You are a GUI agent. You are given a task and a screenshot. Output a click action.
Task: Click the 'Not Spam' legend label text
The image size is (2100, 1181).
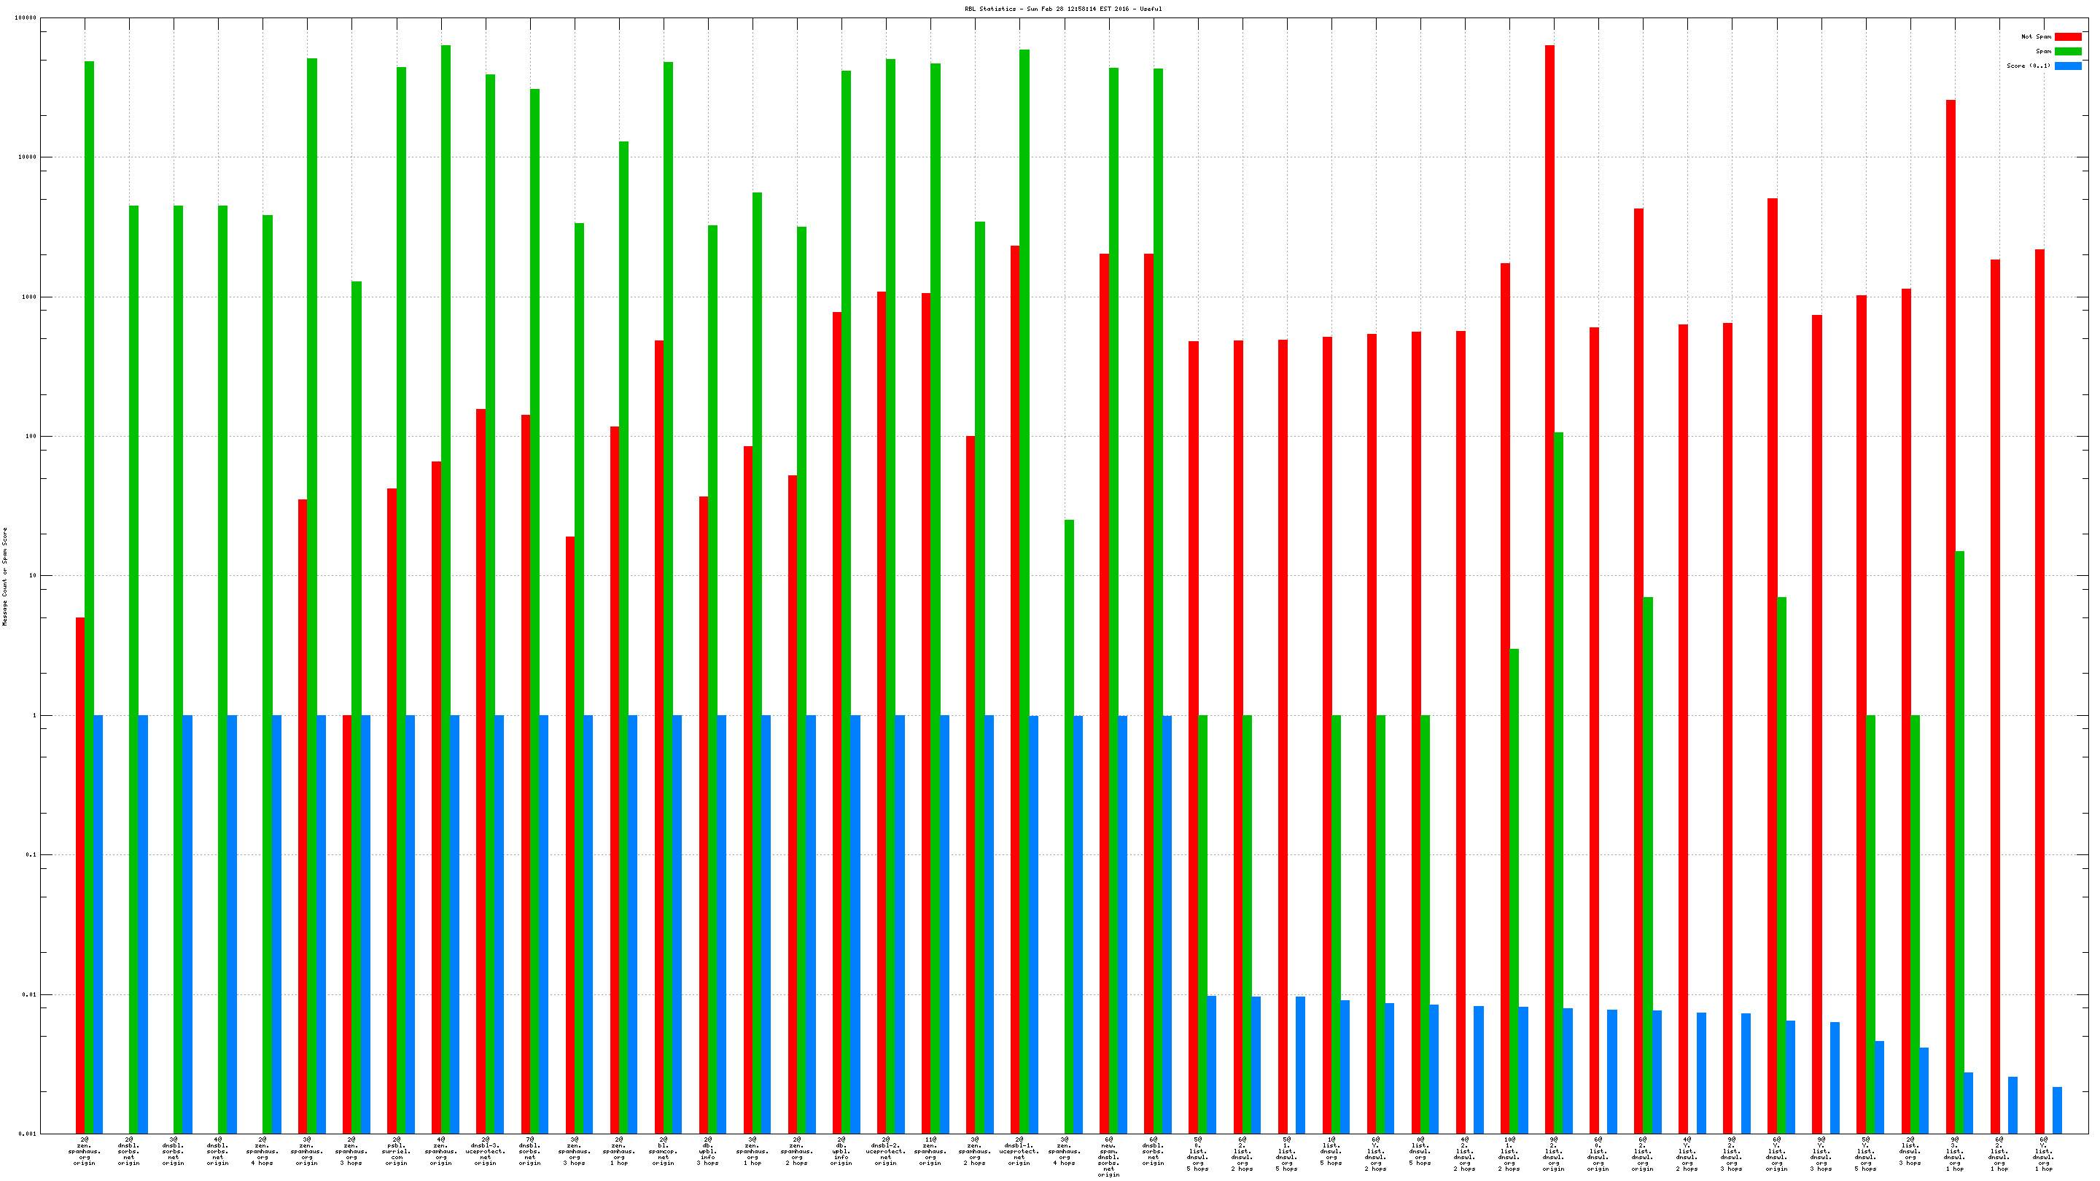2036,36
